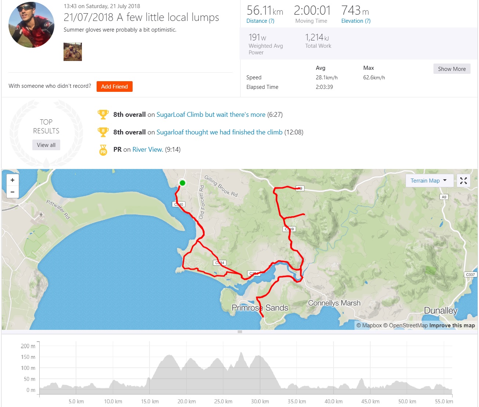
Task: Click the Elevation help link
Action: click(x=356, y=21)
